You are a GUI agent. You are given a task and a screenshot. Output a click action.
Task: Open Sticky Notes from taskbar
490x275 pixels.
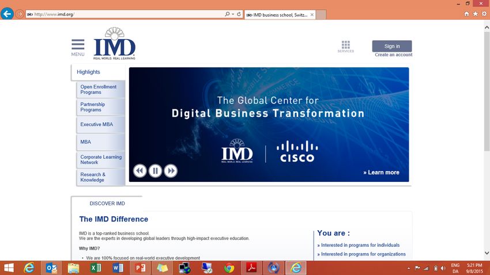[162, 268]
